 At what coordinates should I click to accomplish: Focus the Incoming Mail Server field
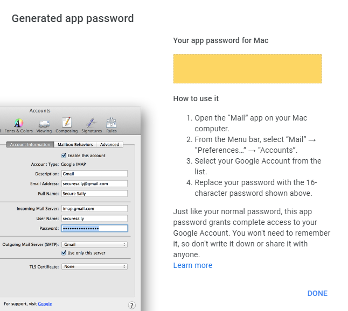94,208
